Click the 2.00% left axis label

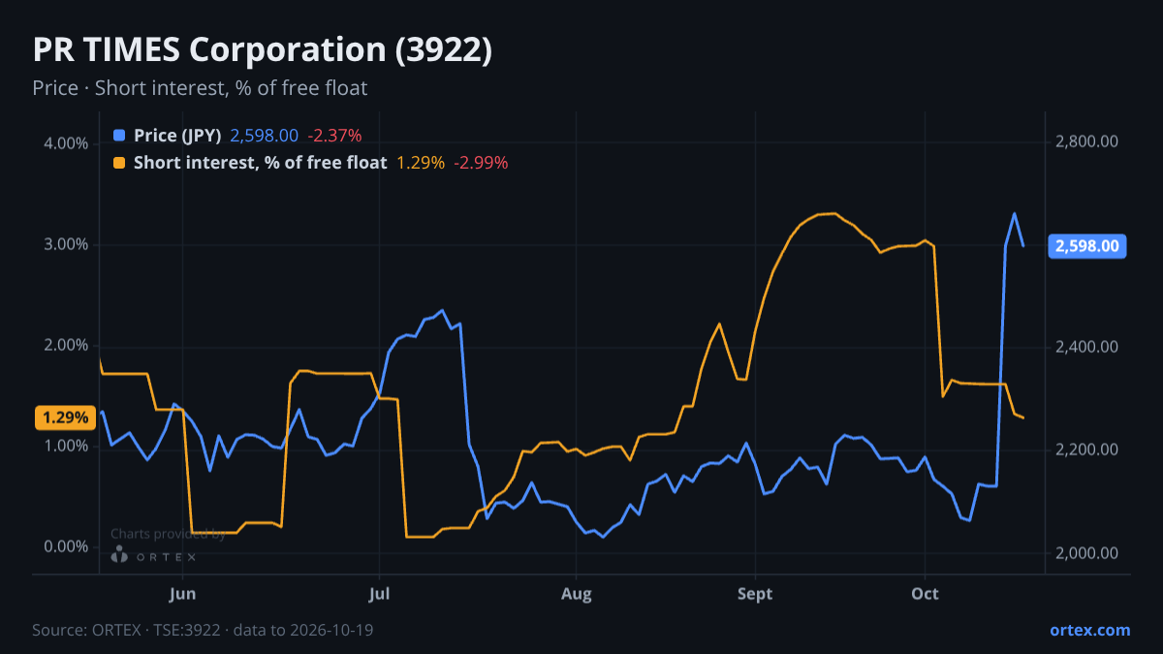[67, 346]
